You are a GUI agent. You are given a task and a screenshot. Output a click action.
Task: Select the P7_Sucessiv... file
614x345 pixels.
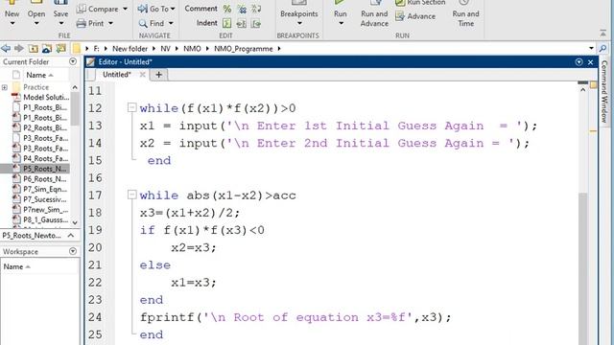click(39, 199)
